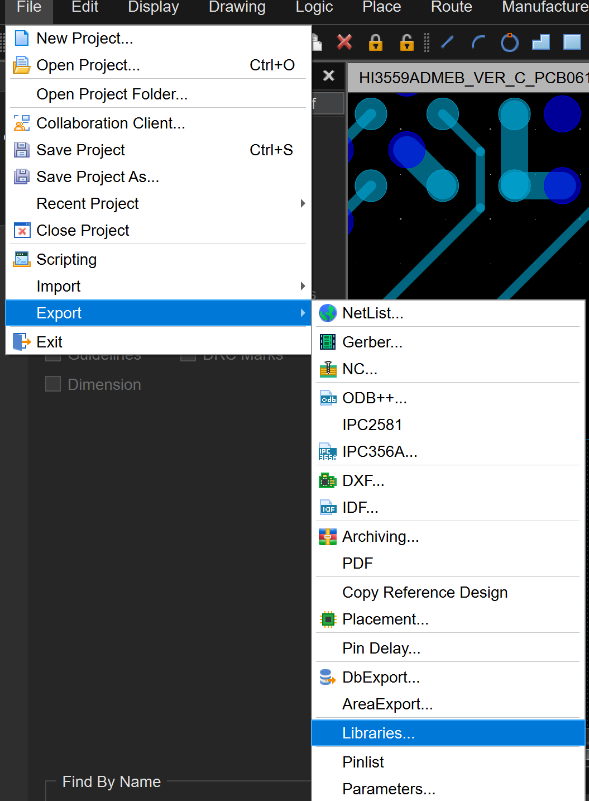Click the closed padlock lock icon
This screenshot has height=801, width=589.
376,42
